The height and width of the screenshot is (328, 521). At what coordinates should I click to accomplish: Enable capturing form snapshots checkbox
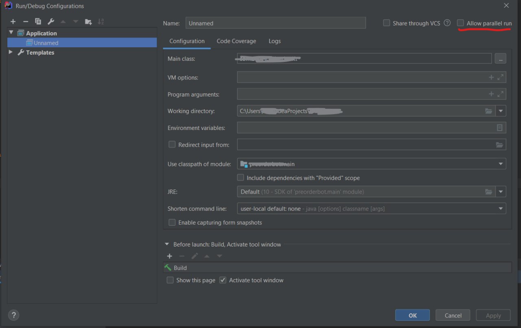[x=172, y=222]
